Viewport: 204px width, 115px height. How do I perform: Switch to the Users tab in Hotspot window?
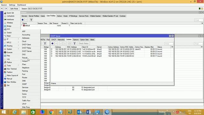click(43, 16)
